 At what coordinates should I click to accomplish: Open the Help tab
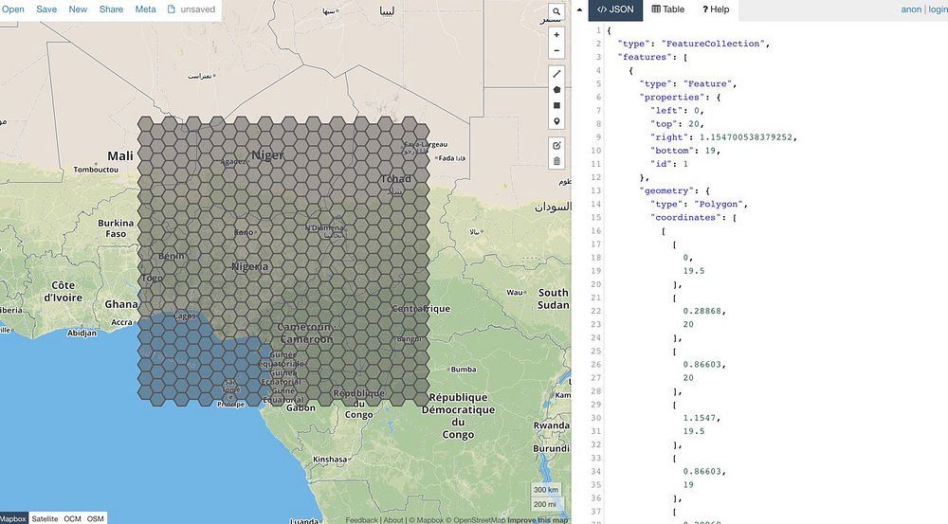[x=716, y=9]
